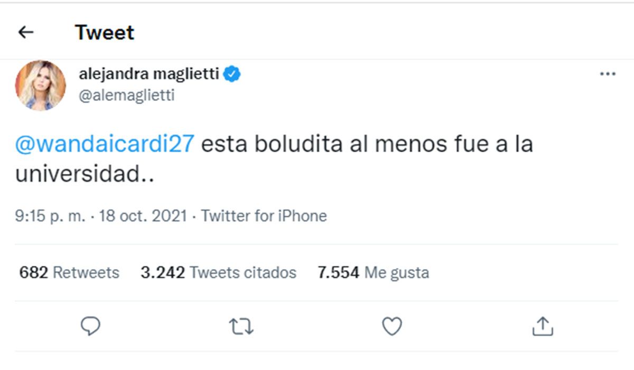Open alejandra maglietti's profile picture

point(41,86)
